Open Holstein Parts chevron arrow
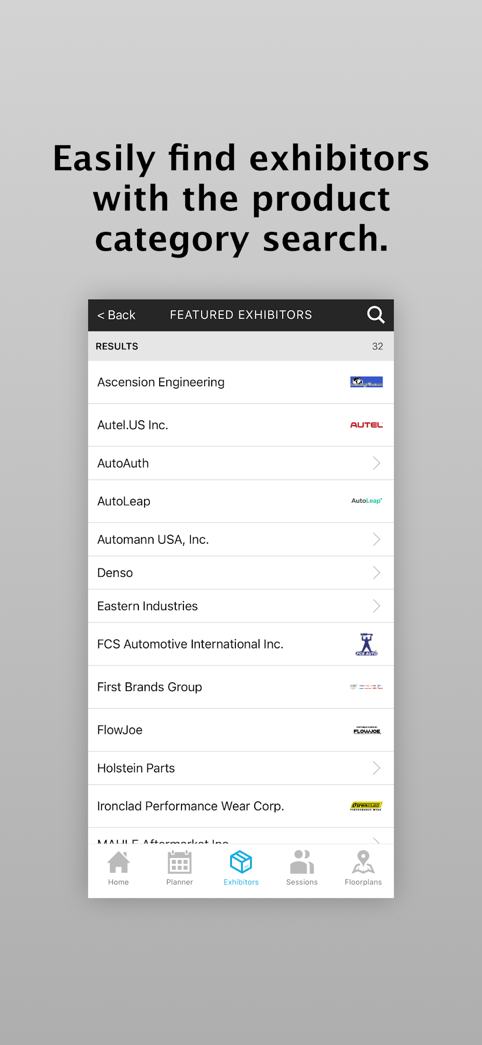The image size is (482, 1045). 376,768
